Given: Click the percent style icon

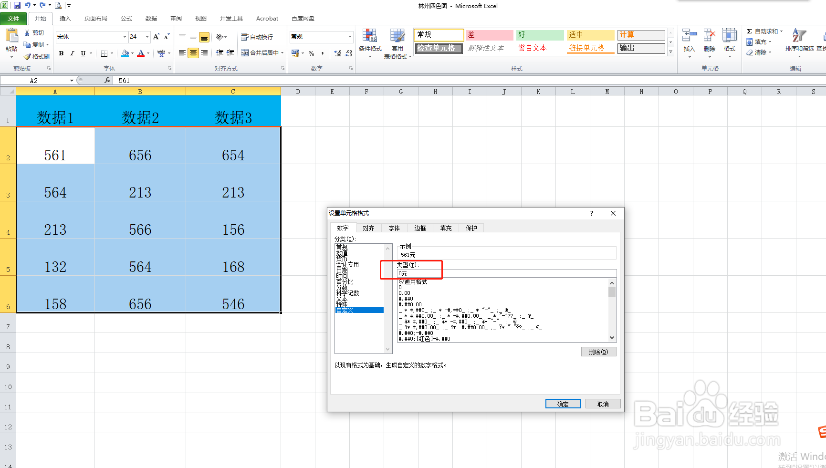Looking at the screenshot, I should pyautogui.click(x=311, y=53).
